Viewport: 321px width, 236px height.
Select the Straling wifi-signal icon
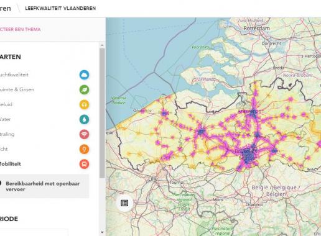(84, 134)
